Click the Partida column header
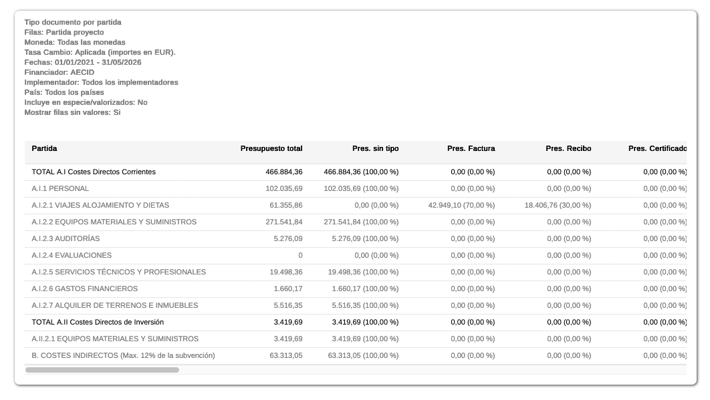Screen dimensions: 710x400 44,148
